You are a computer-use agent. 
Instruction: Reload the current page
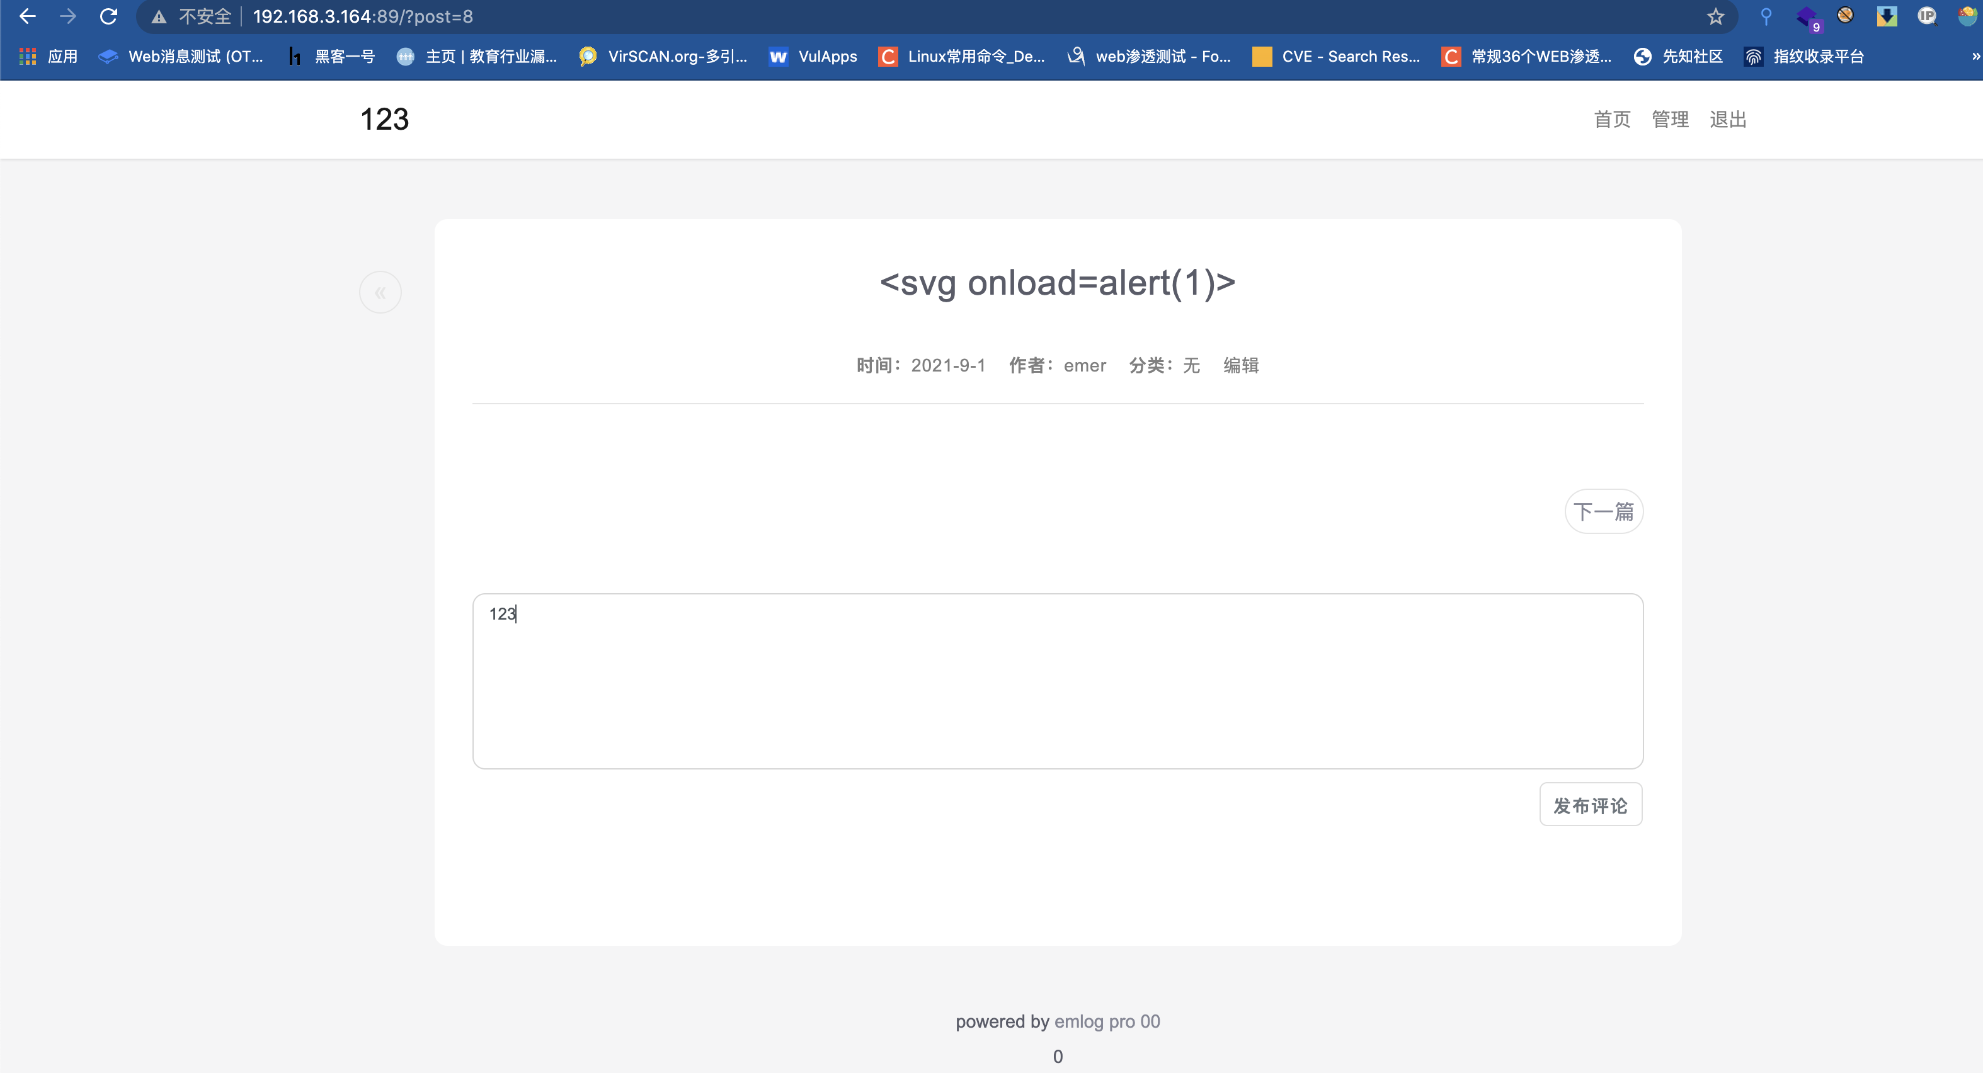click(x=108, y=16)
